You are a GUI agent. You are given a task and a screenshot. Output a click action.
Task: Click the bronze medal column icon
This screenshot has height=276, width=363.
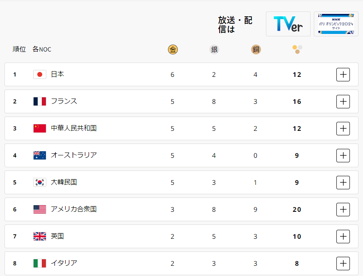256,49
